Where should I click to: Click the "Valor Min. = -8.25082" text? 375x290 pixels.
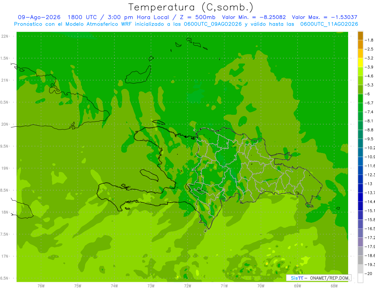coord(254,18)
